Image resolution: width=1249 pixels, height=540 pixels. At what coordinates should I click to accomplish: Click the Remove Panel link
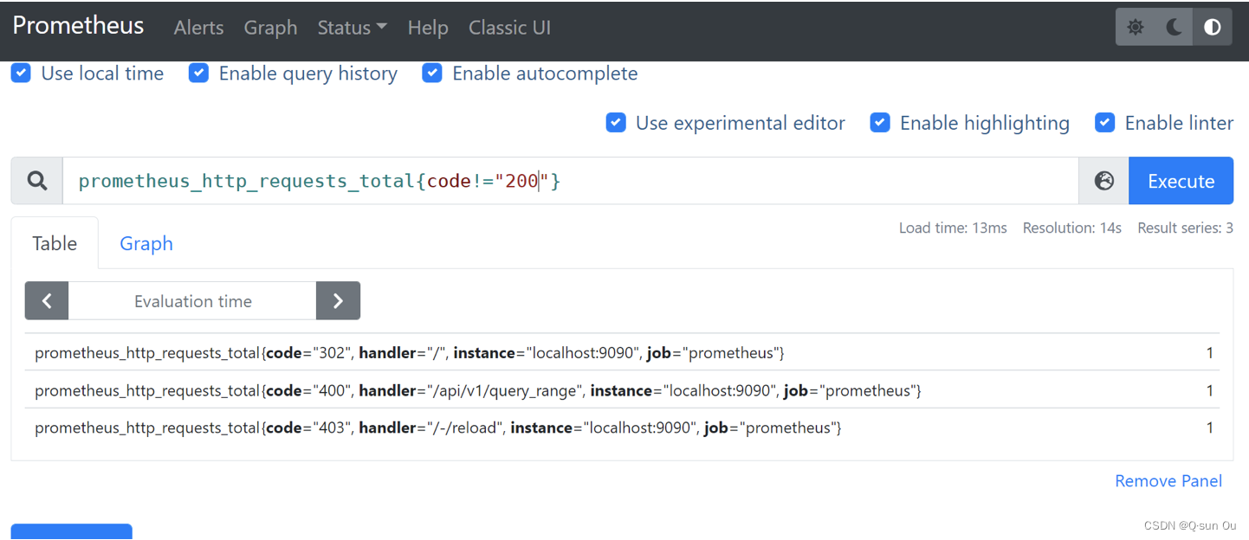(1168, 481)
